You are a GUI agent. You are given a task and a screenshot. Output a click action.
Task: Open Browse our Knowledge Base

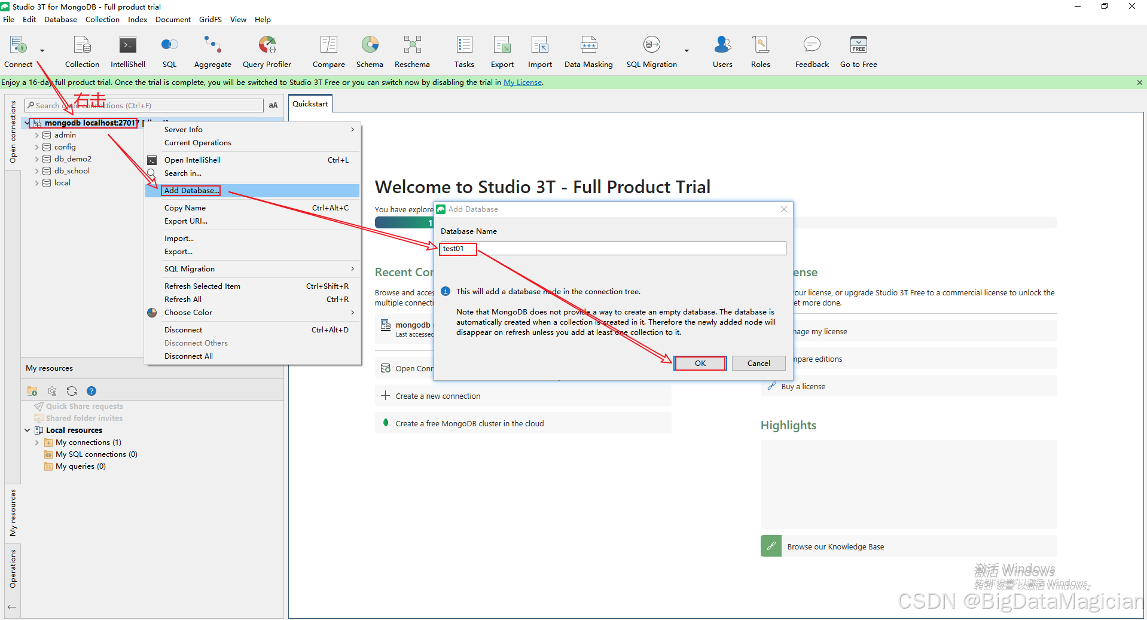pyautogui.click(x=909, y=546)
